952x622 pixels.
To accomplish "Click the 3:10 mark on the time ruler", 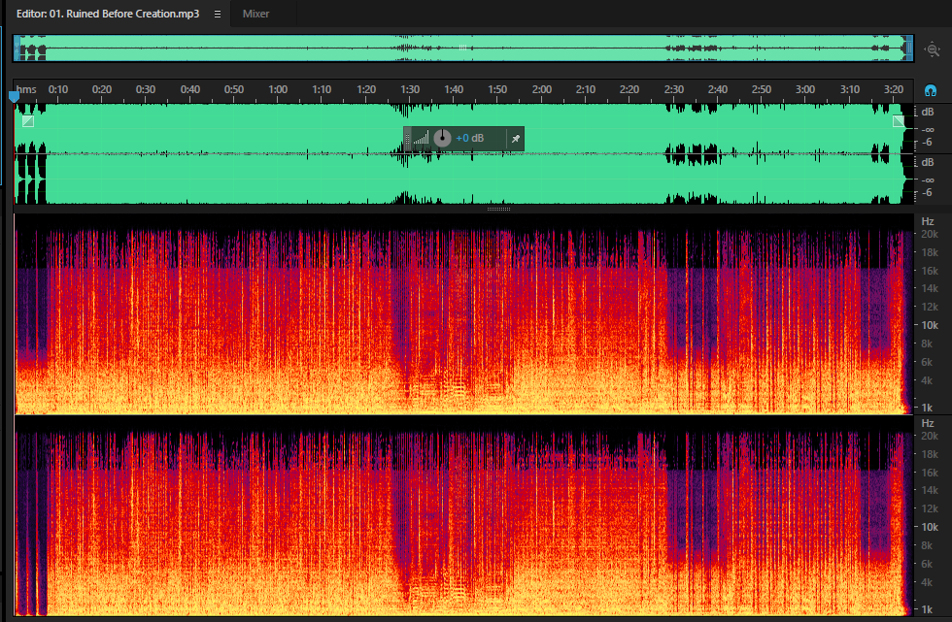I will tap(849, 89).
